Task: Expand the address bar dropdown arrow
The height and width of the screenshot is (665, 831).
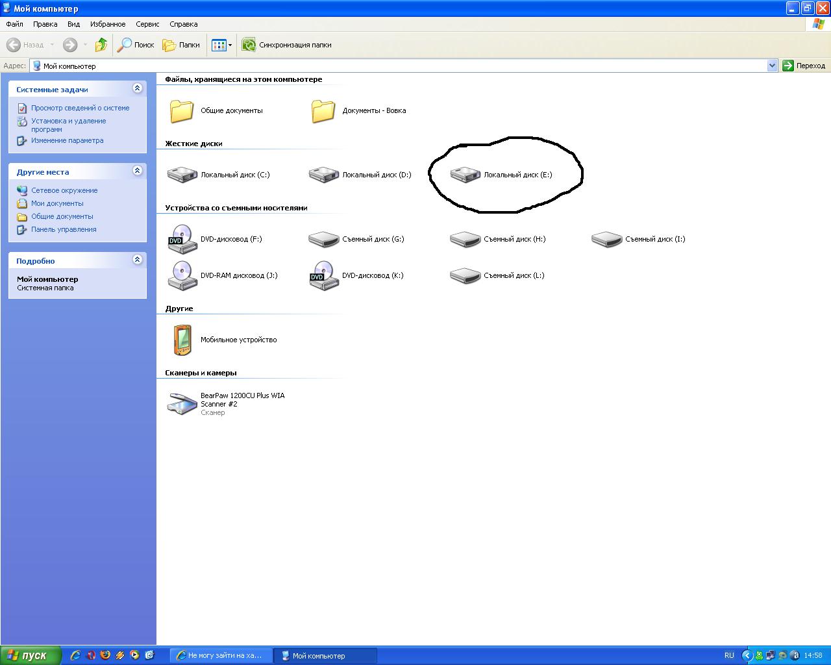Action: 772,66
